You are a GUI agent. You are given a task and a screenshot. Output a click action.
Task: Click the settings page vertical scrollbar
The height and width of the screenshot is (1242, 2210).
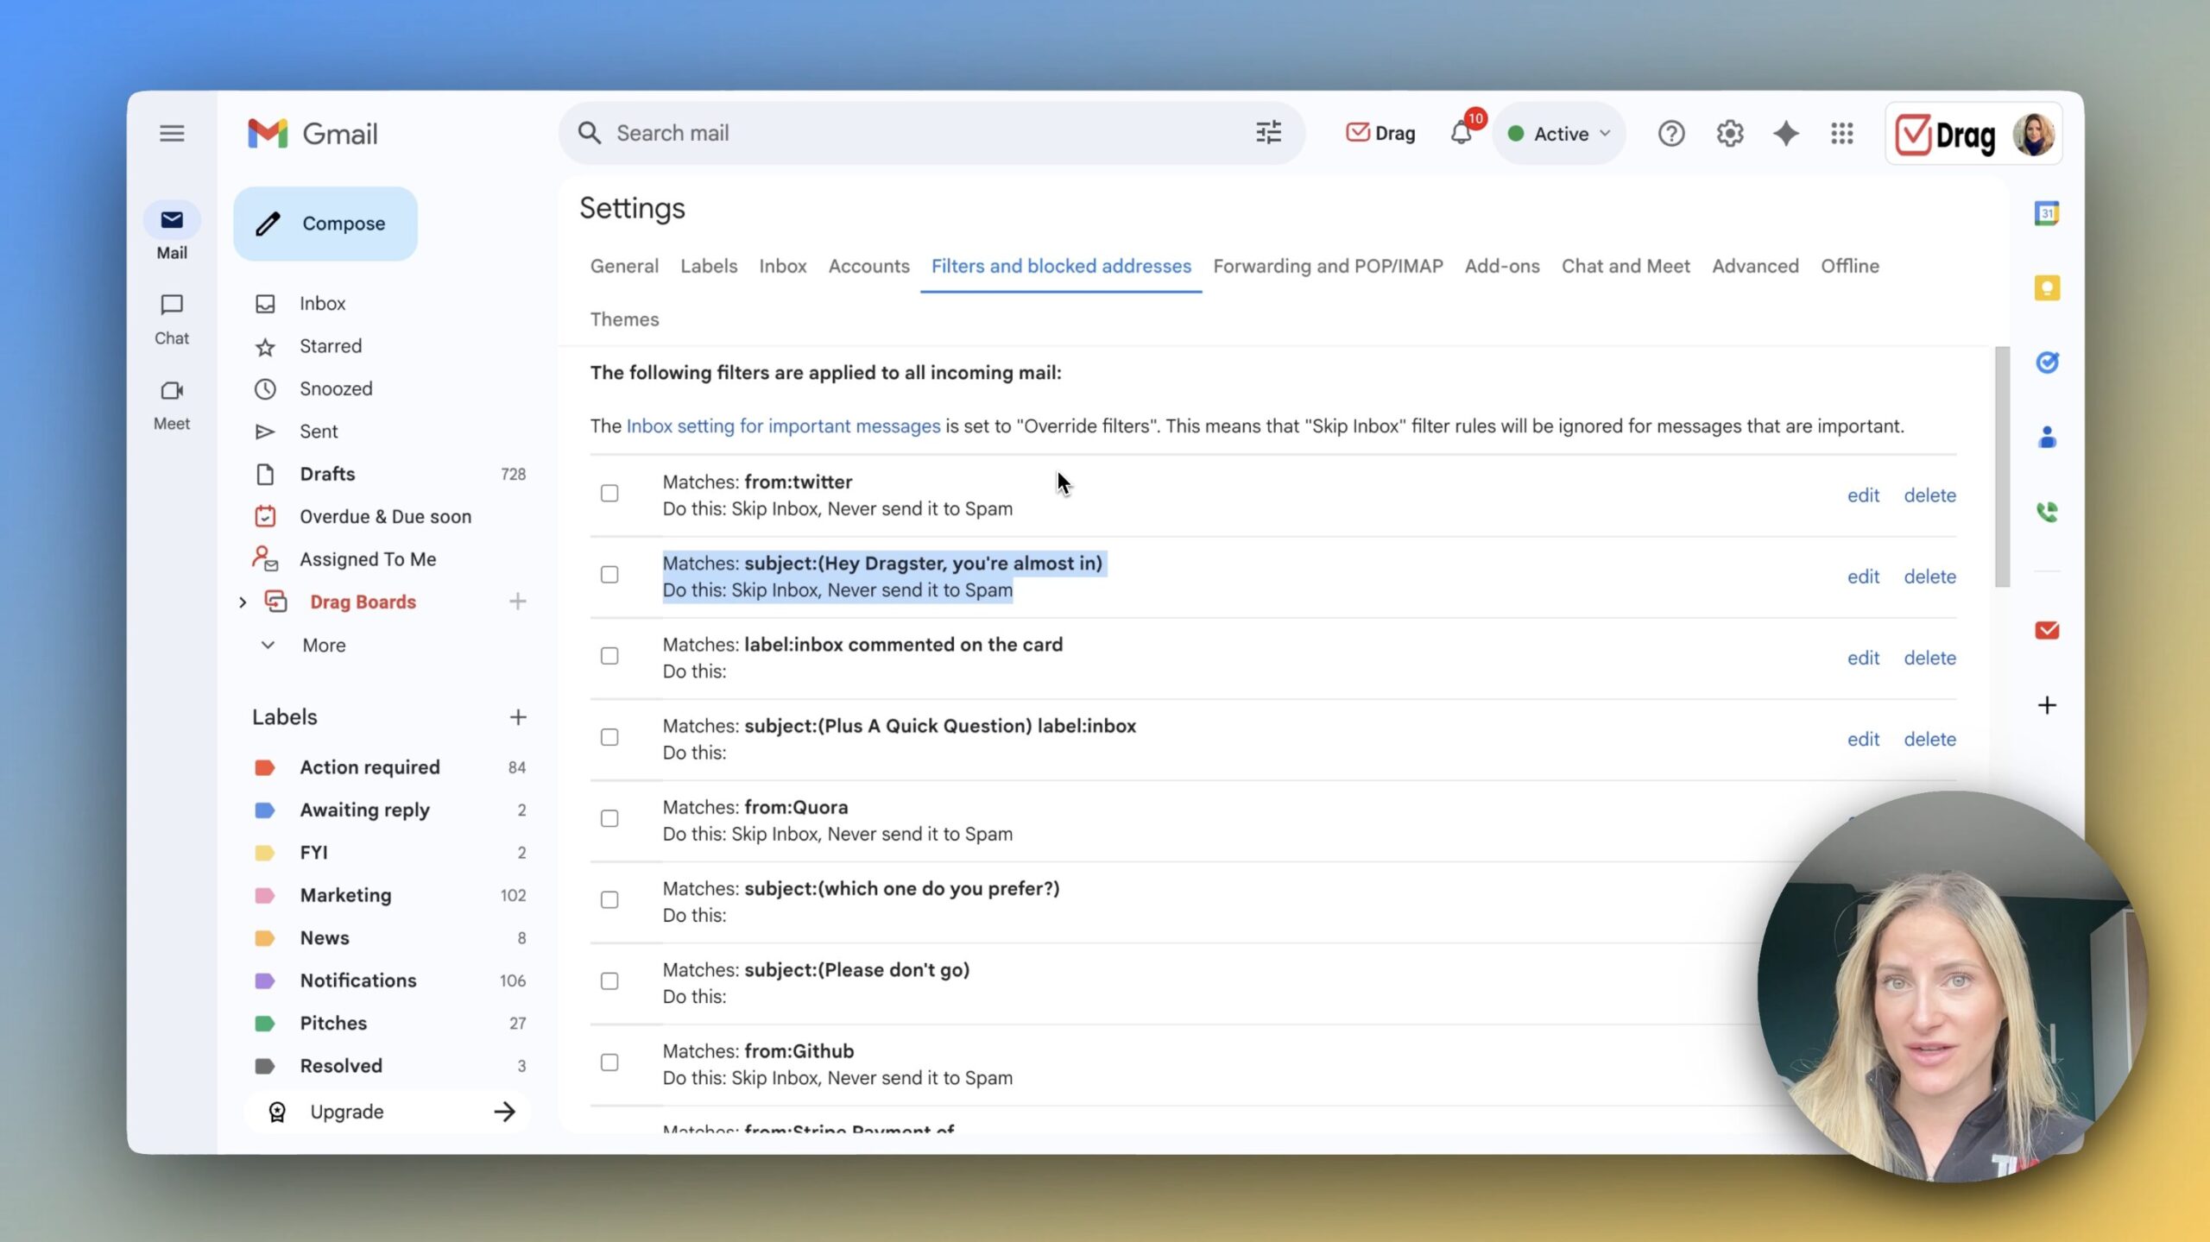tap(2002, 466)
